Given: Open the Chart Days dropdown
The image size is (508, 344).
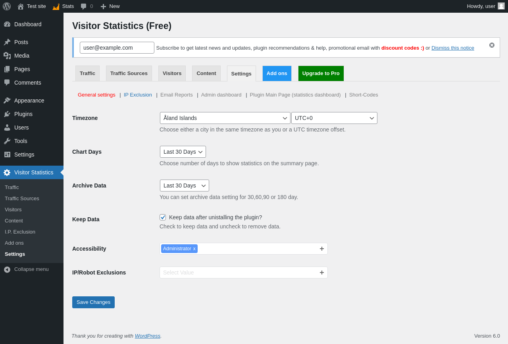Looking at the screenshot, I should click(183, 152).
